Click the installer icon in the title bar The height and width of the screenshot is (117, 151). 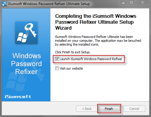4,4
